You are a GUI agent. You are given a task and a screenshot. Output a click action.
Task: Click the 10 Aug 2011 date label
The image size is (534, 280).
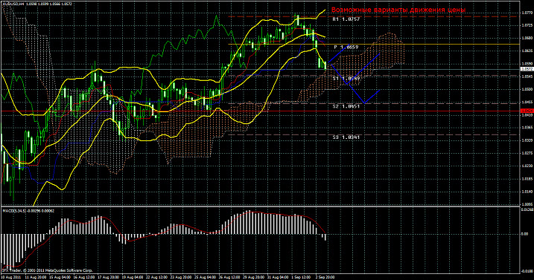(9, 277)
